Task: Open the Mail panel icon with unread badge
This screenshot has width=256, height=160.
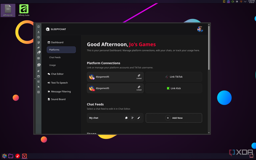Action: click(x=39, y=65)
